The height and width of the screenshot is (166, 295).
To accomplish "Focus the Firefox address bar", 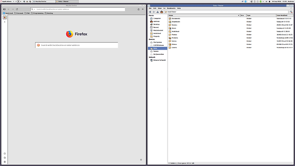I will (x=78, y=9).
